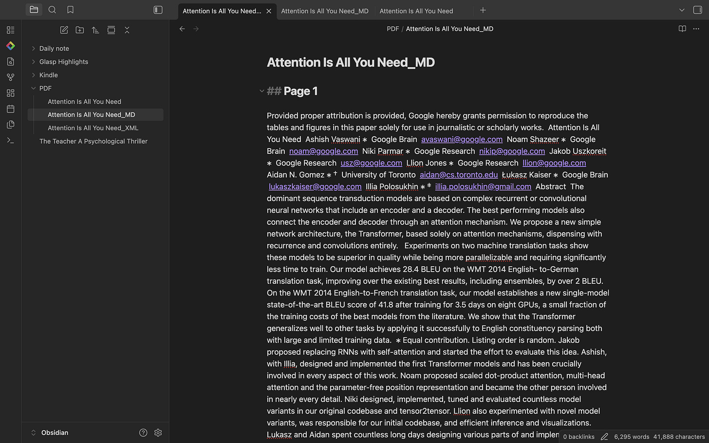Create a new folder icon

[80, 30]
